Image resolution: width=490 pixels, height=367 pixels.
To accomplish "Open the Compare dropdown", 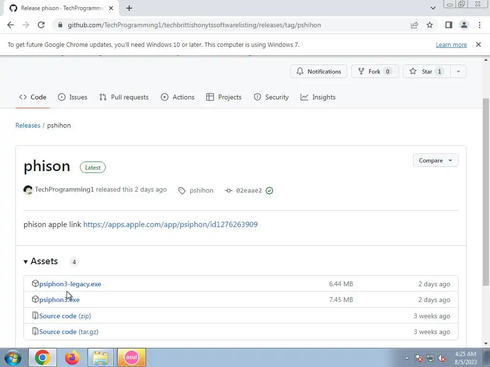I will [x=435, y=161].
